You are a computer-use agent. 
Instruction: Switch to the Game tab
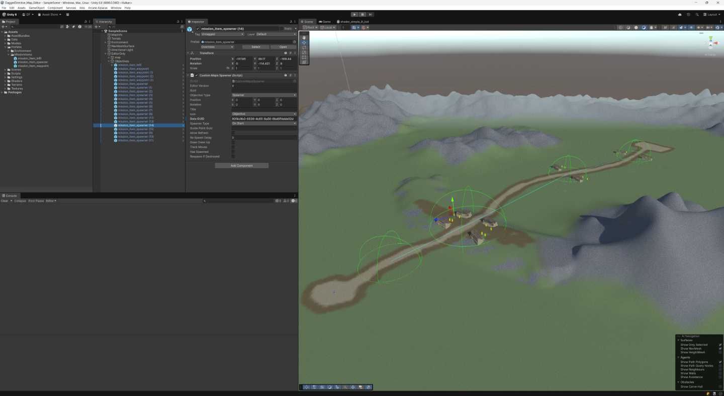(325, 22)
